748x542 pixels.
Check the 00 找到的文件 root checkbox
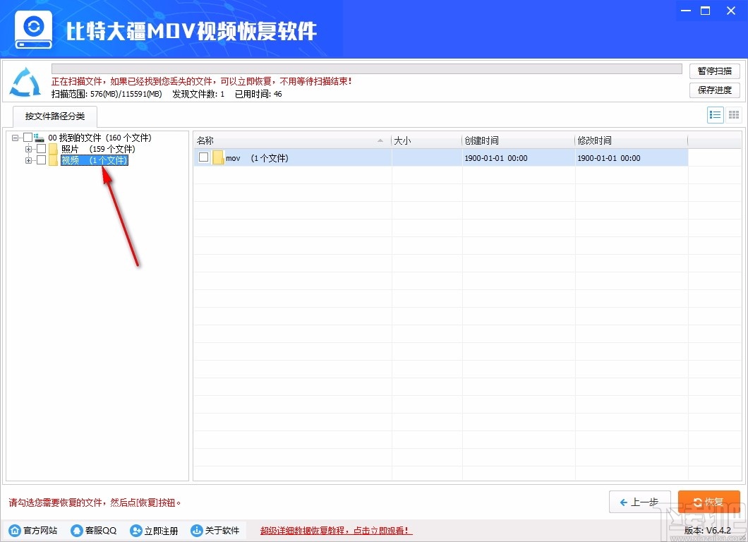click(28, 137)
